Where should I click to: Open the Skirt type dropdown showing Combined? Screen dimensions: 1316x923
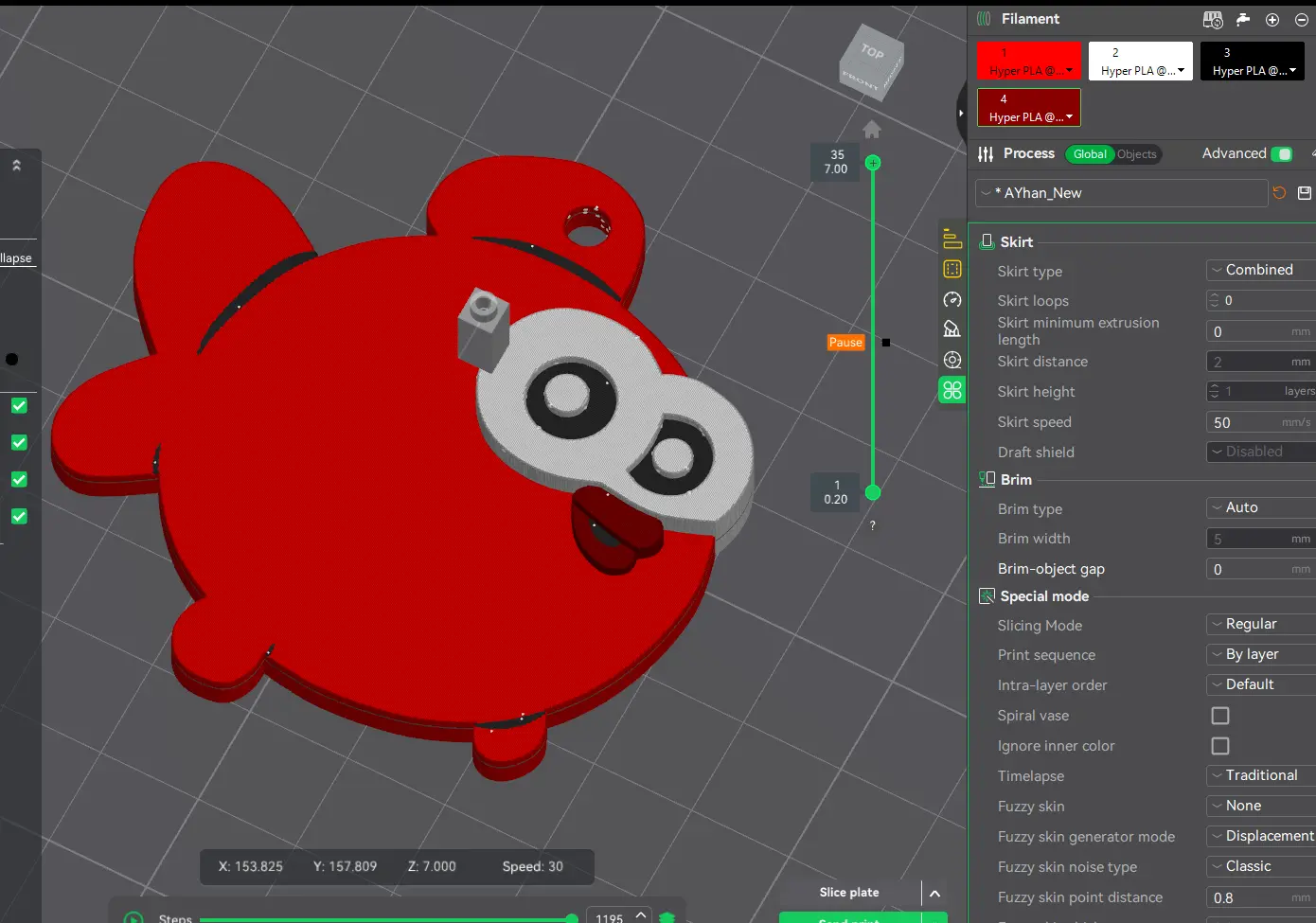[1261, 270]
